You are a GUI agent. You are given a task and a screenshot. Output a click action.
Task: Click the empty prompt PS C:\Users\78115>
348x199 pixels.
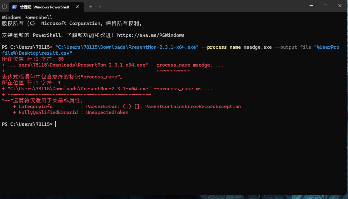[x=27, y=124]
